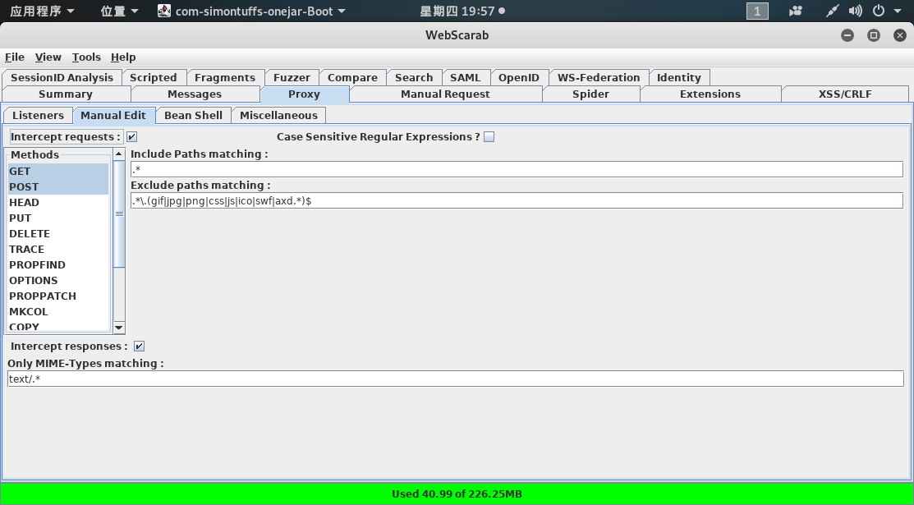Screen dimensions: 914x505
Task: Pick PROPFIND in the Methods list
Action: [x=58, y=264]
